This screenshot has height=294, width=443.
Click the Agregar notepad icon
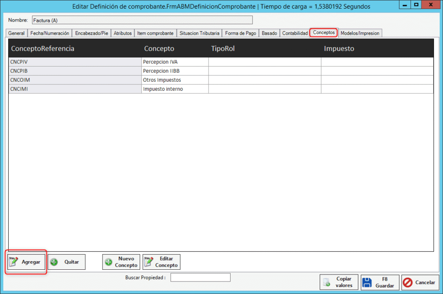click(x=13, y=262)
